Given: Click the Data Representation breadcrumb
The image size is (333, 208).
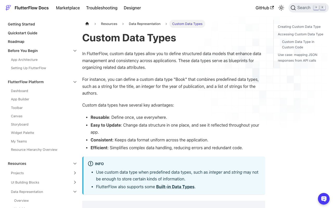Looking at the screenshot, I should point(145,24).
